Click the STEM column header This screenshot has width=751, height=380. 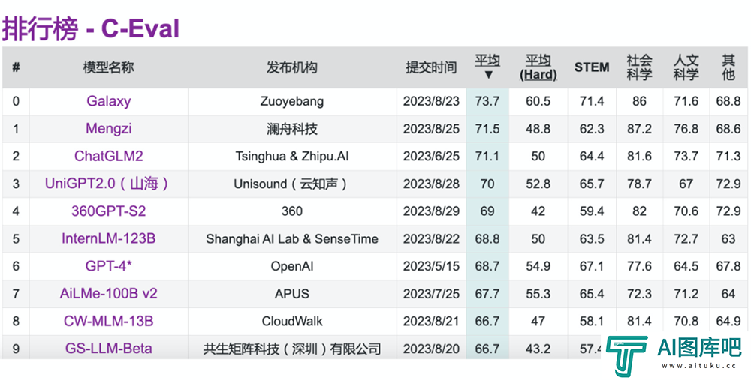tap(592, 67)
